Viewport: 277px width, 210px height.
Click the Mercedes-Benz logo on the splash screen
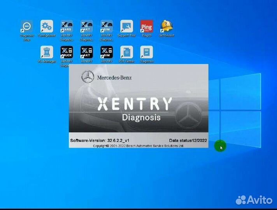[88, 77]
